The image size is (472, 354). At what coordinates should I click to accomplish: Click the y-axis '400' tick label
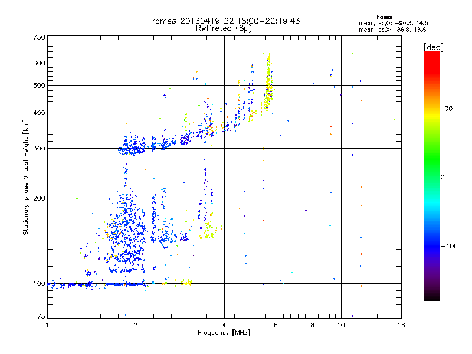pos(39,113)
